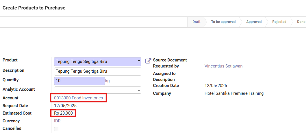Click the Rp 23,000 estimated cost value
306x133 pixels.
(x=63, y=113)
